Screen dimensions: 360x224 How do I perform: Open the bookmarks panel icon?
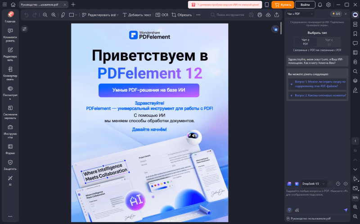point(355,34)
